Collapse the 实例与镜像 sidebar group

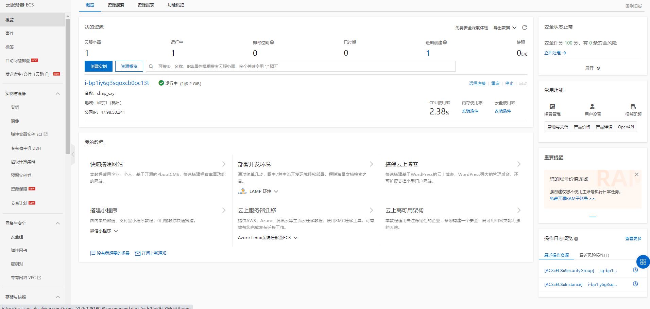tap(58, 94)
